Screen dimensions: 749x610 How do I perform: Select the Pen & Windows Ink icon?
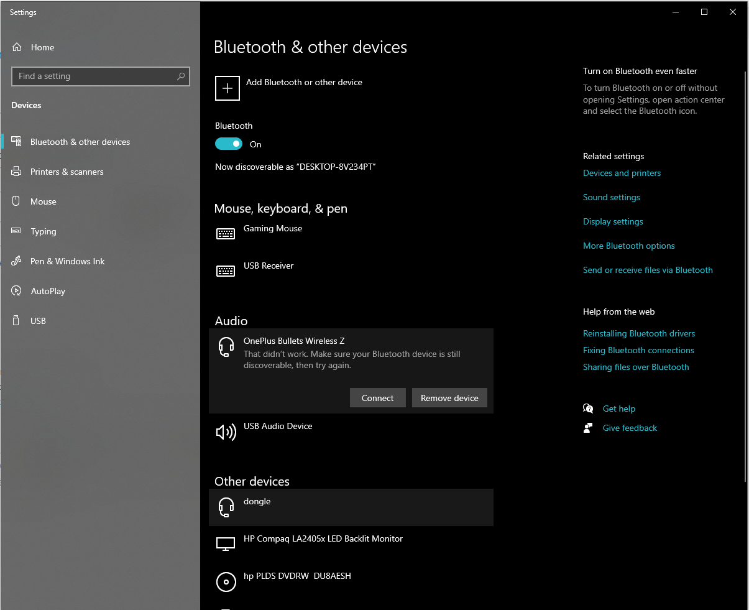pyautogui.click(x=17, y=261)
